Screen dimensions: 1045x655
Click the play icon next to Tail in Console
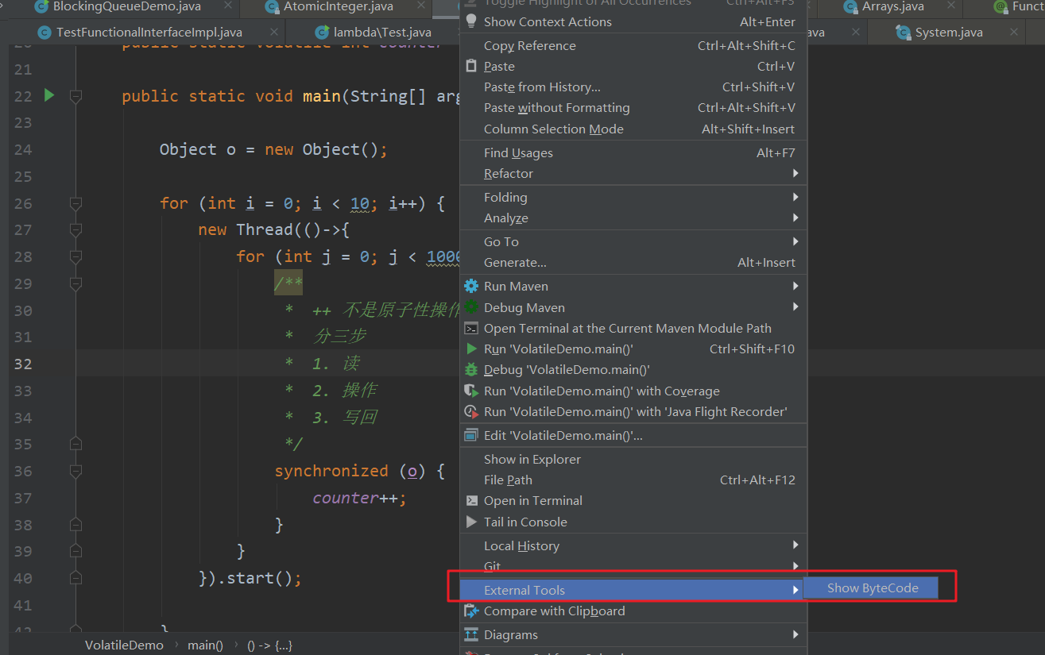coord(471,522)
